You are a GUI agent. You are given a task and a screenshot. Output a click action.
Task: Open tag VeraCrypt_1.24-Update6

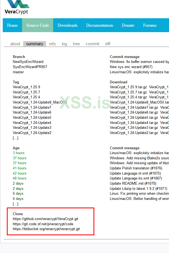click(x=32, y=112)
